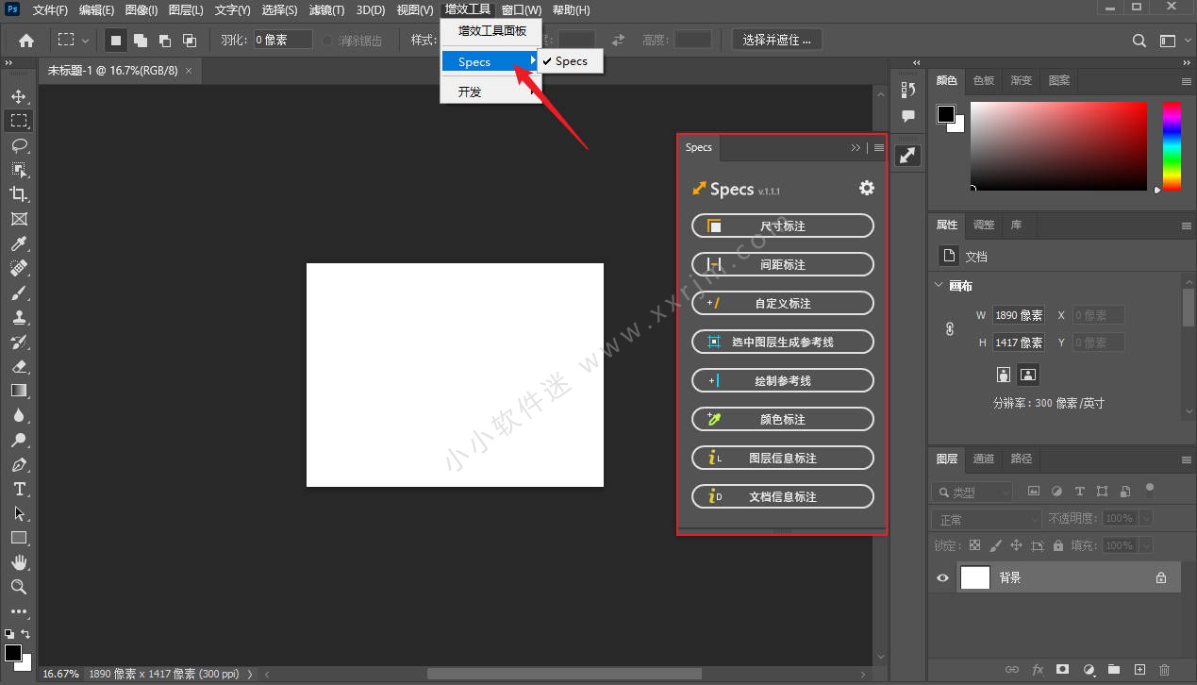Switch to the 通道 tab
1197x685 pixels.
click(984, 459)
